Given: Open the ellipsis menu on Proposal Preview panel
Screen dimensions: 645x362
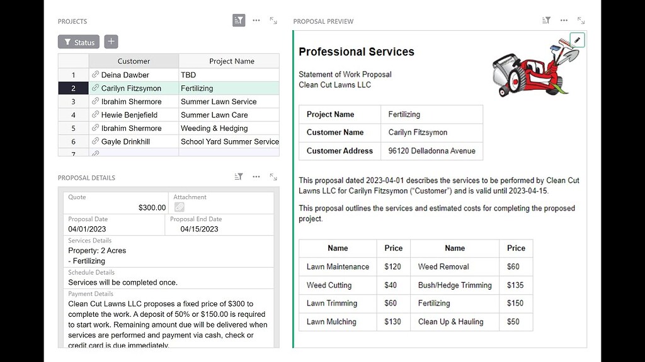Looking at the screenshot, I should point(563,19).
